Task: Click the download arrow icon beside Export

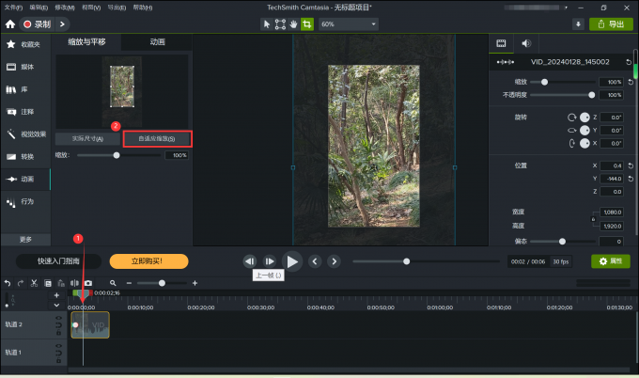Action: [578, 24]
